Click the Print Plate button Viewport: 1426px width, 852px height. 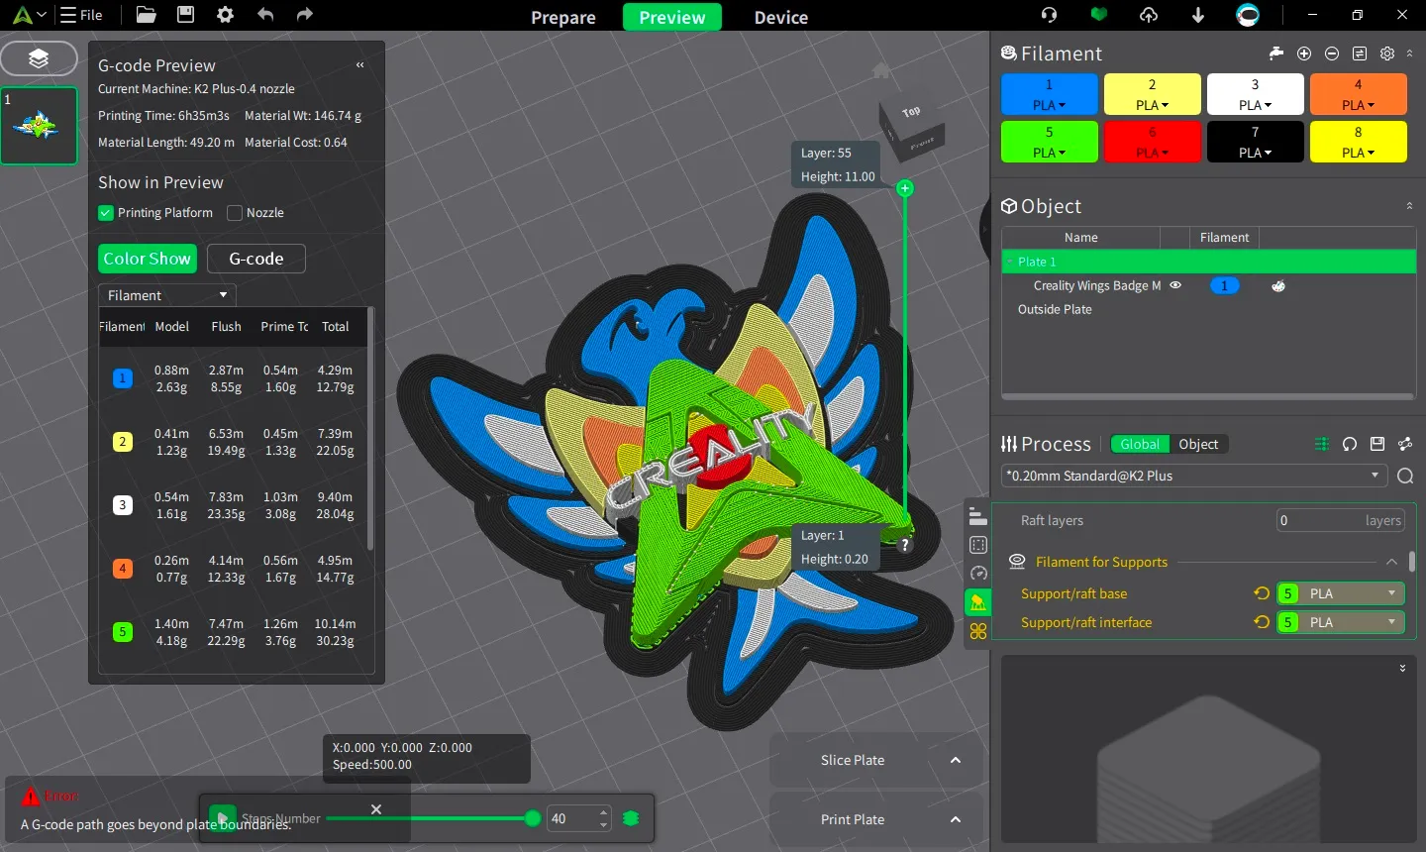coord(853,819)
